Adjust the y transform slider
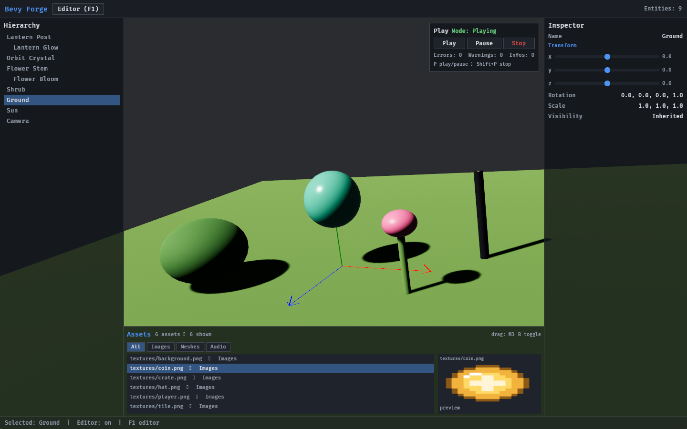Viewport: 687px width, 429px height. point(607,70)
